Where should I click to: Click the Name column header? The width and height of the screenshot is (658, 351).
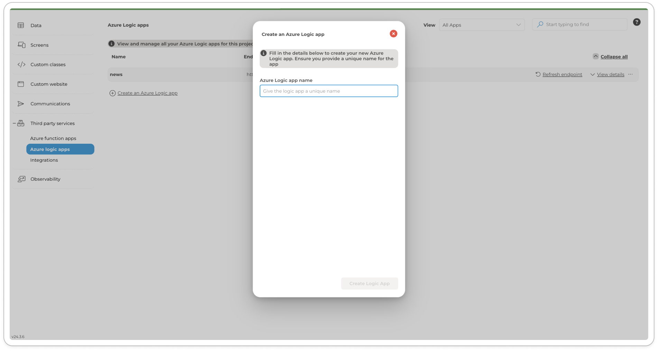click(x=119, y=57)
